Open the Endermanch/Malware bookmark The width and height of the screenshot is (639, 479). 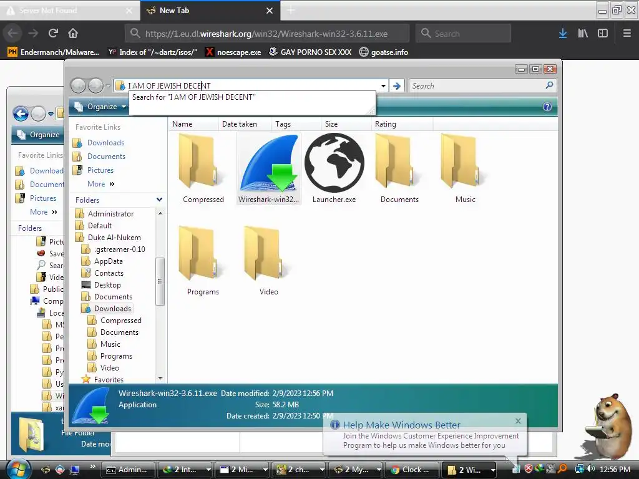[54, 52]
